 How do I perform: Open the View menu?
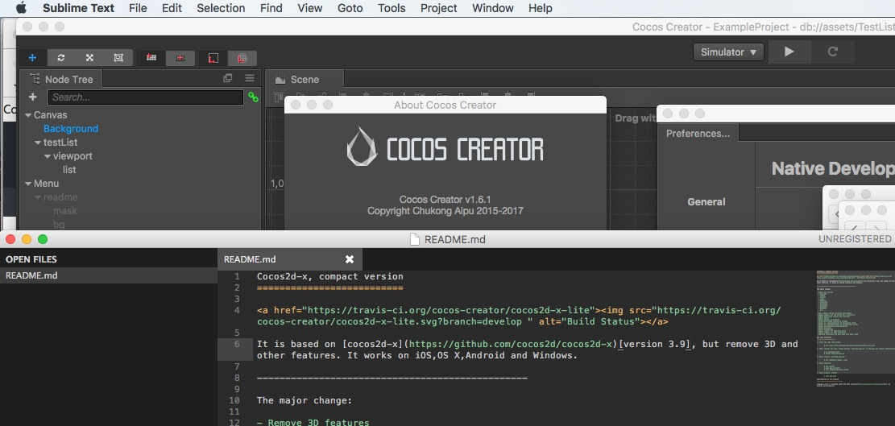pos(310,8)
